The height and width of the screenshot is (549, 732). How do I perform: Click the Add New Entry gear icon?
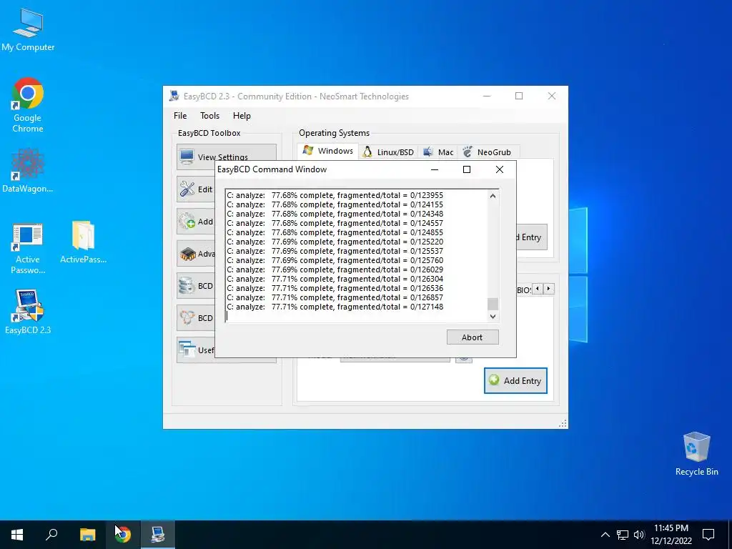pyautogui.click(x=187, y=222)
